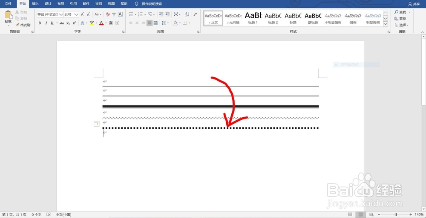Switch to the Insert (插入) tab
This screenshot has height=218, width=426.
tap(36, 4)
